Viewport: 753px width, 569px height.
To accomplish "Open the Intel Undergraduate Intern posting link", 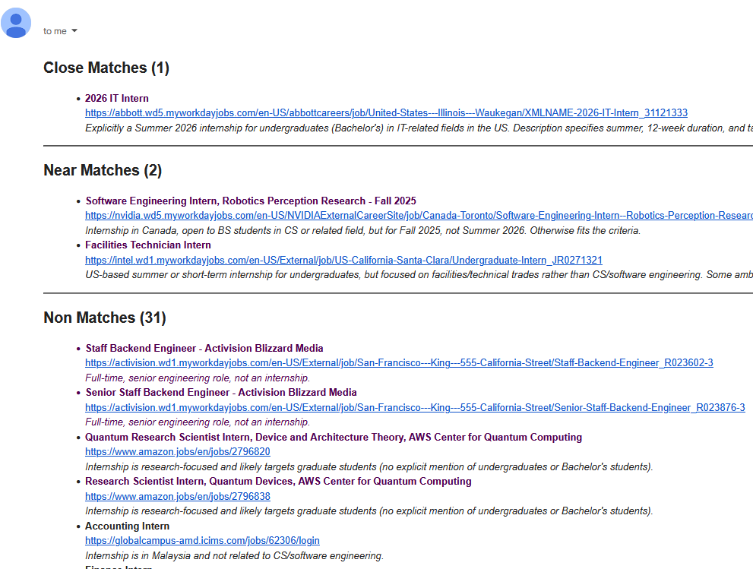I will pos(344,260).
